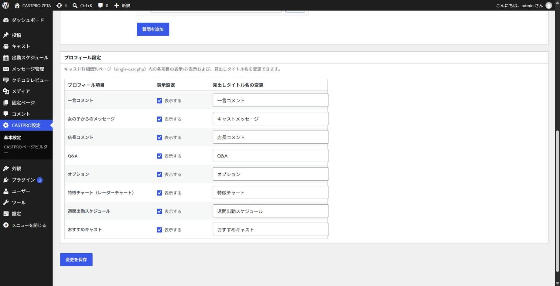Viewport: 560px width, 286px height.
Task: Edit キャストメッセージ title field
Action: point(271,119)
